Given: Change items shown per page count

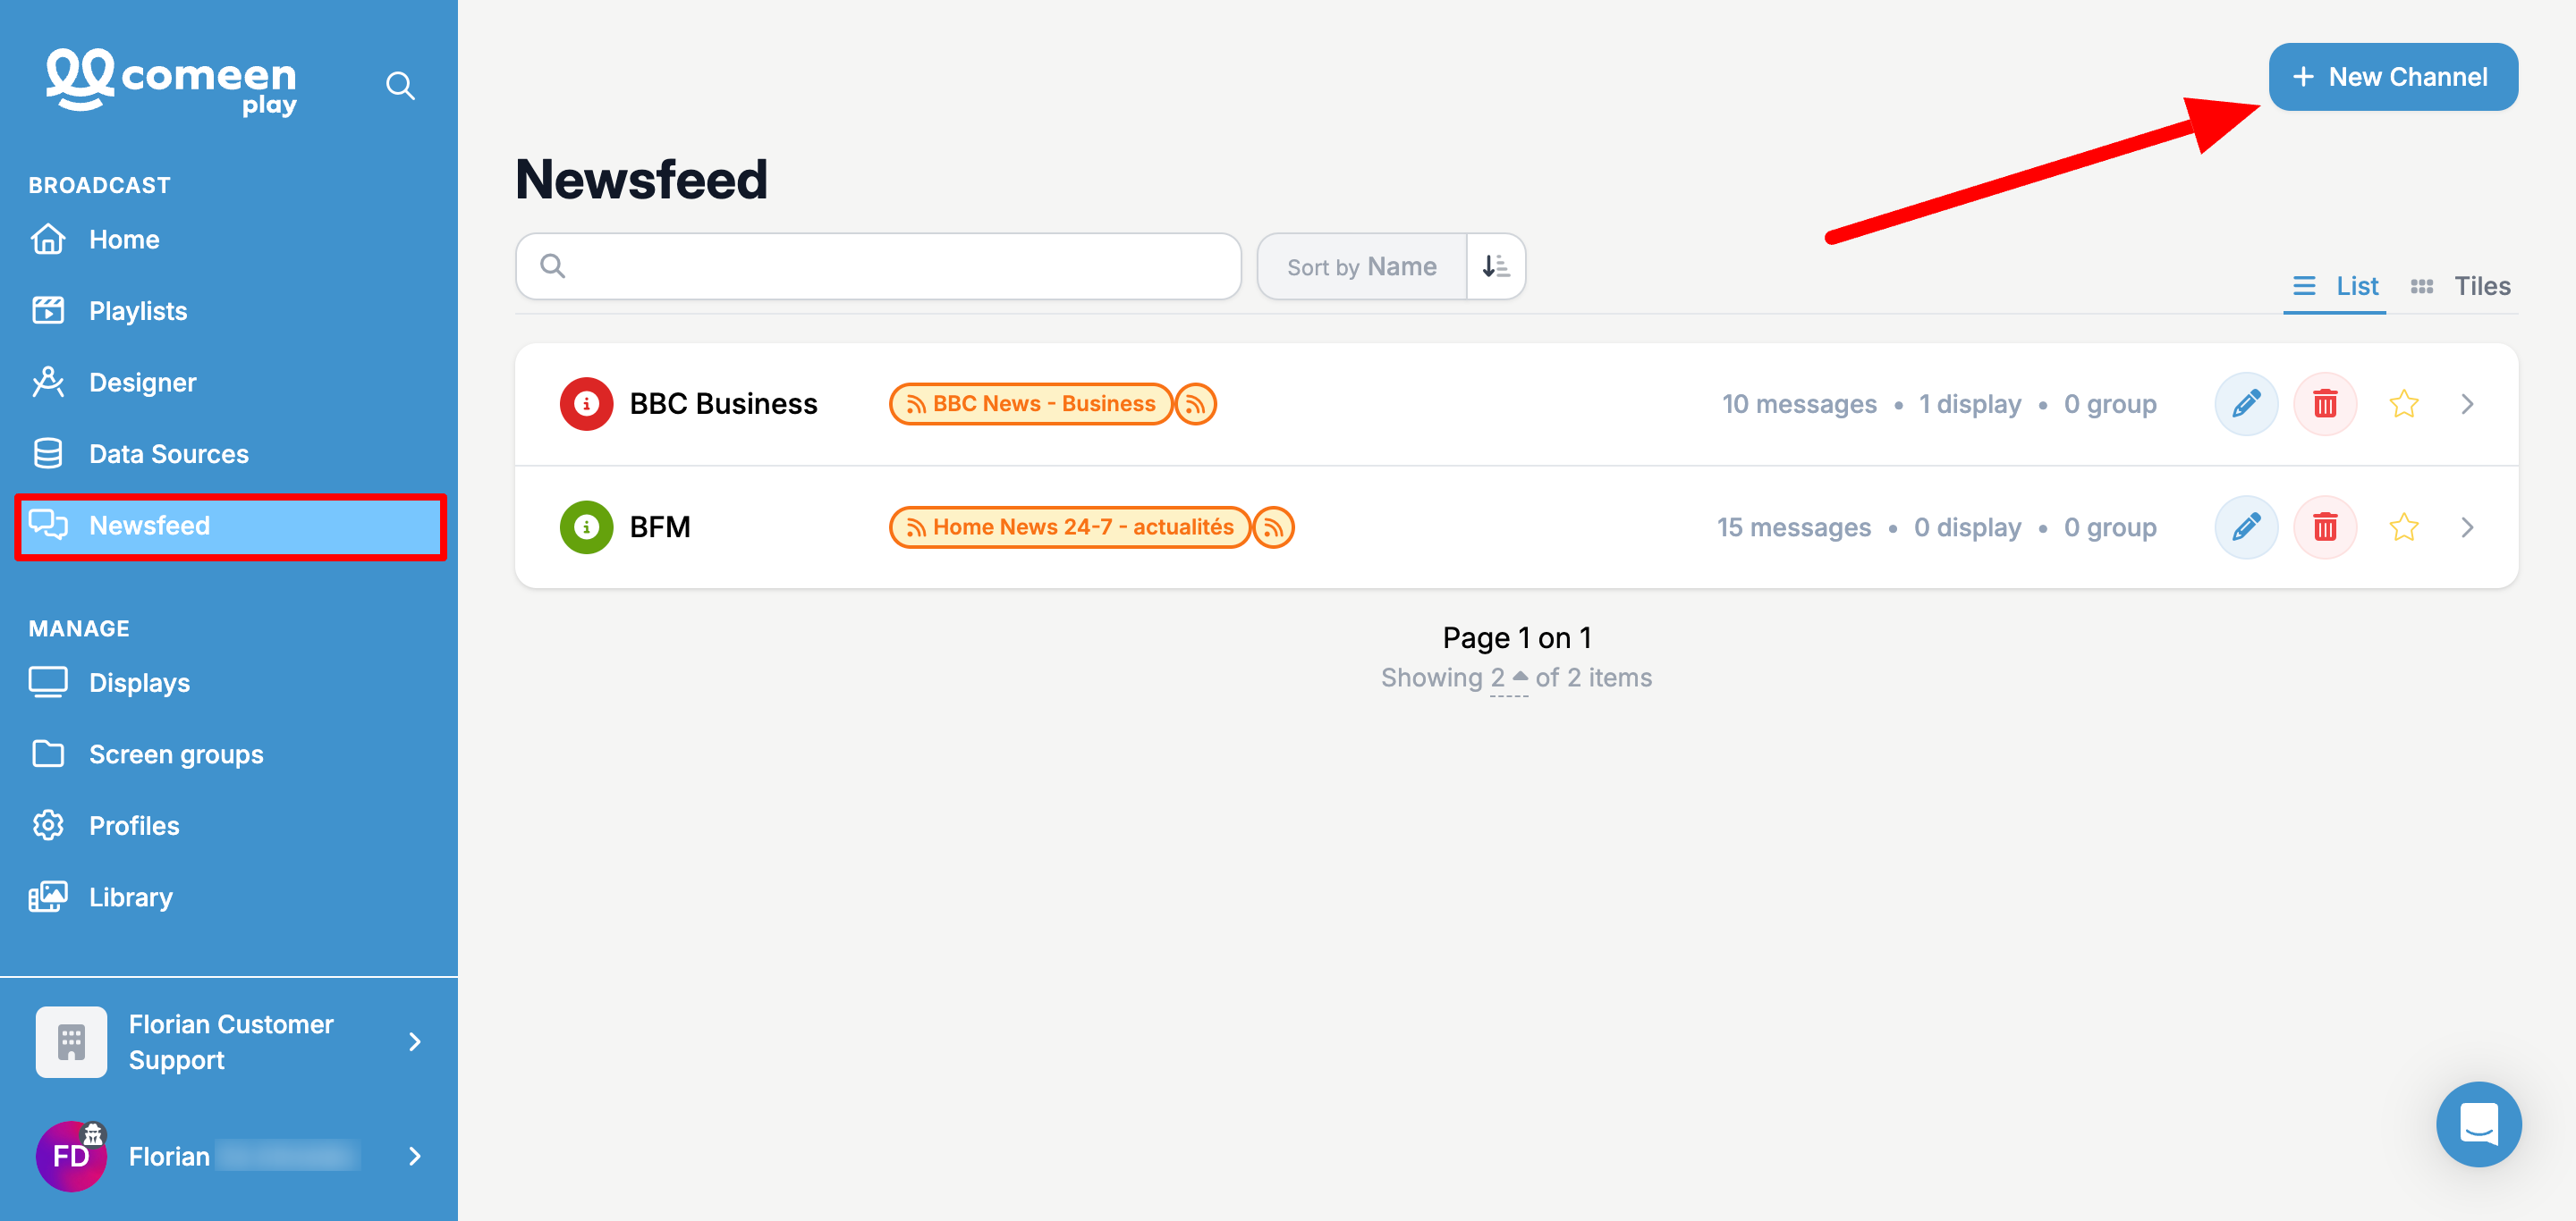Looking at the screenshot, I should [x=1508, y=678].
